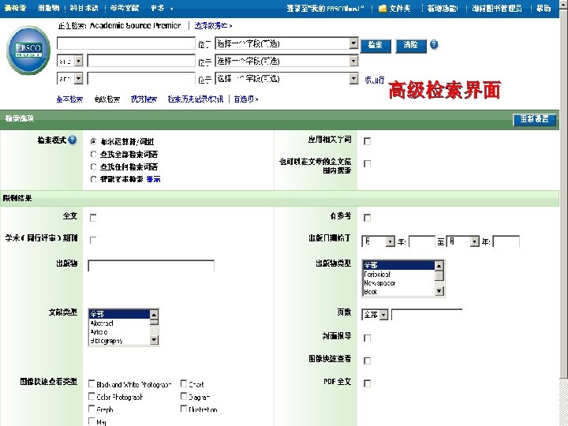This screenshot has width=568, height=426.
Task: Expand the More menu in top bar
Action: click(x=162, y=8)
